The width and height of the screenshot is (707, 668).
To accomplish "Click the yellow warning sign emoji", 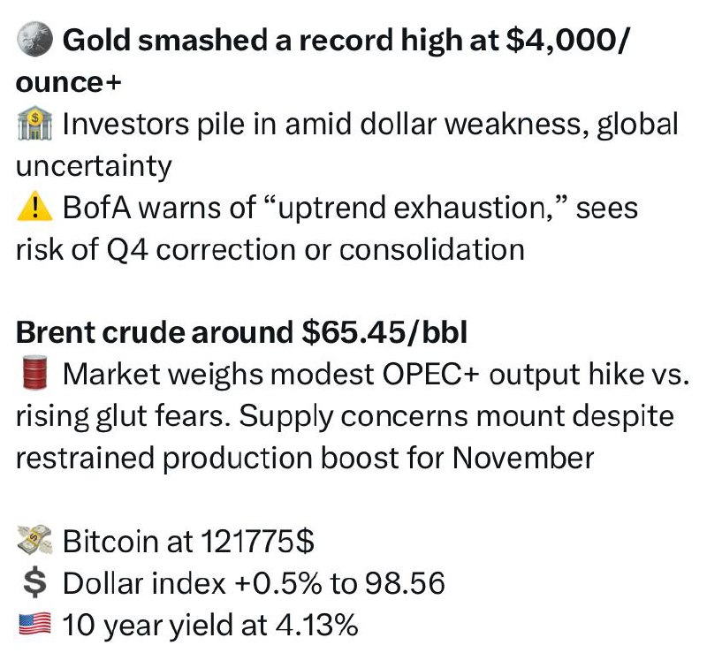I will coord(34,209).
